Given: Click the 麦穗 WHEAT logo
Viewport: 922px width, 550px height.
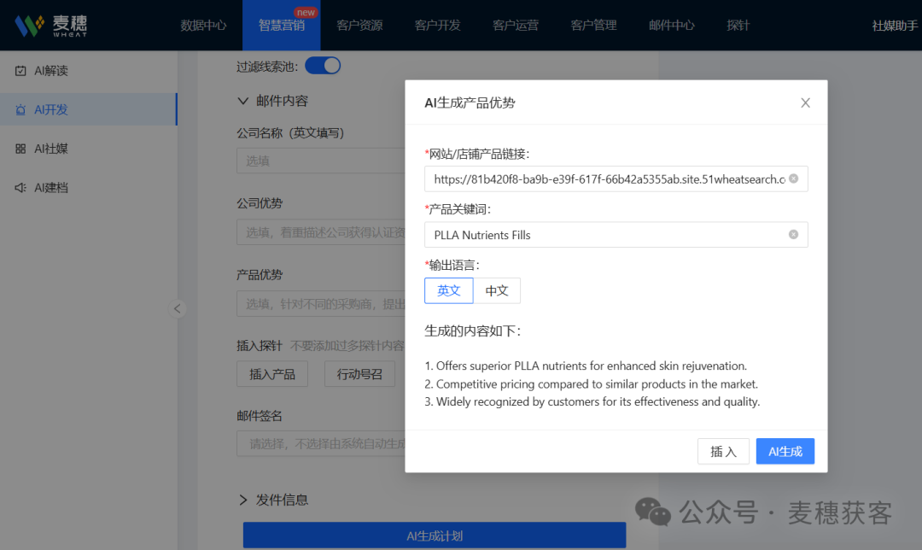Looking at the screenshot, I should 51,25.
